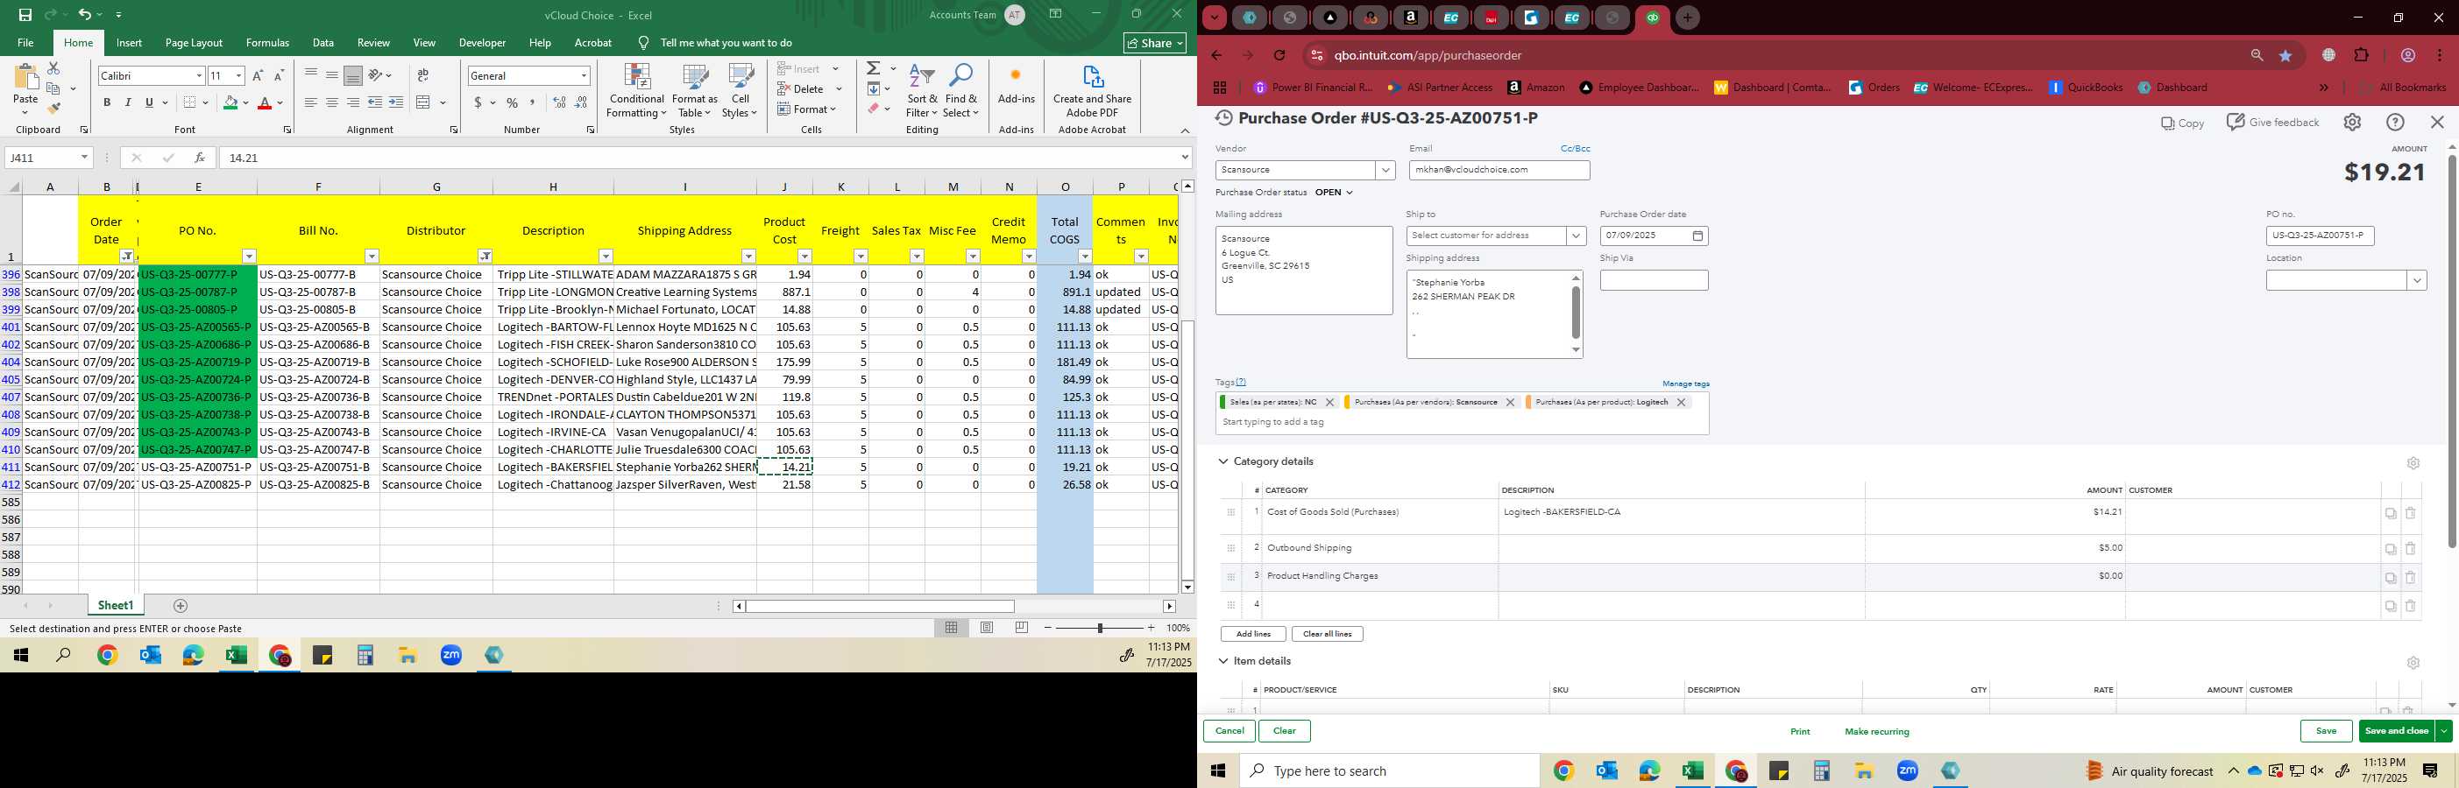2459x788 pixels.
Task: Open Font Color swatch in Excel
Action: 265,103
